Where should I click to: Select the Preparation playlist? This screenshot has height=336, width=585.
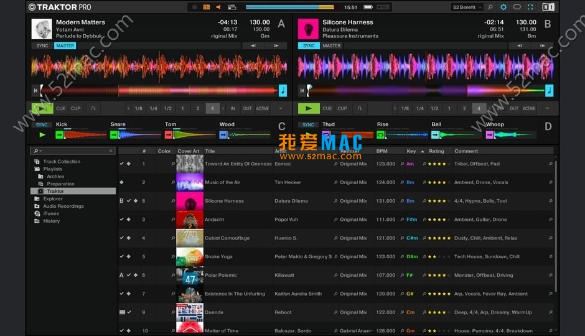tap(60, 184)
